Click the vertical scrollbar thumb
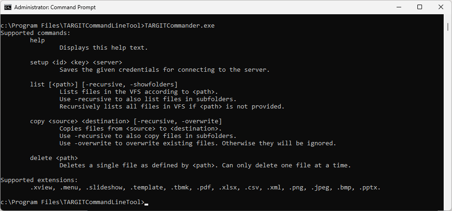 coord(448,26)
